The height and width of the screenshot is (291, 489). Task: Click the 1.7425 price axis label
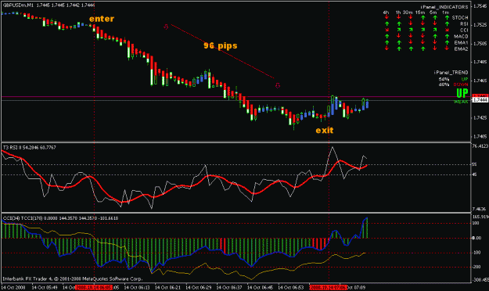click(x=480, y=117)
